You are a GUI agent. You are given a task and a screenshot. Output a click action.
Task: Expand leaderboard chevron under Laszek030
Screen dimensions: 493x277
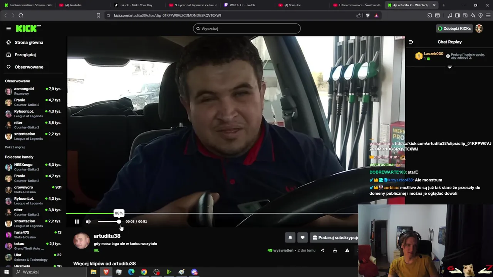(x=449, y=67)
